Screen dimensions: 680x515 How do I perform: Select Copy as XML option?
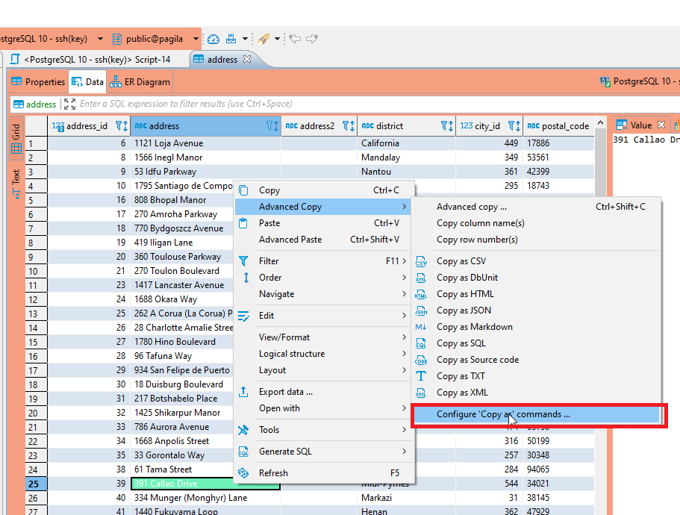click(x=536, y=393)
